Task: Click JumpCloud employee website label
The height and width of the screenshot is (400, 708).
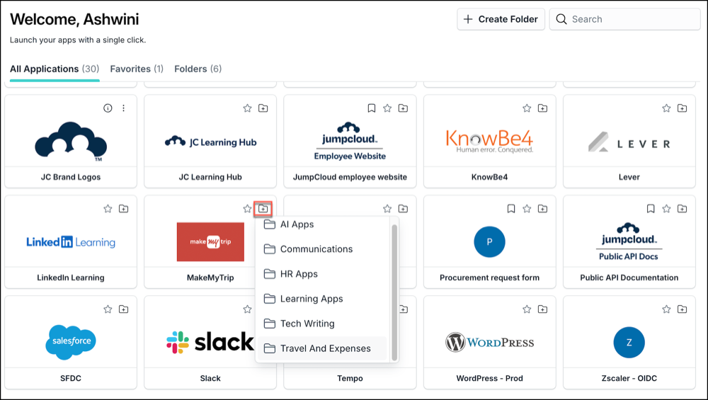Action: pyautogui.click(x=350, y=177)
